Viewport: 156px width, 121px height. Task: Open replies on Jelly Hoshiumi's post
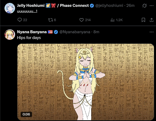22,20
